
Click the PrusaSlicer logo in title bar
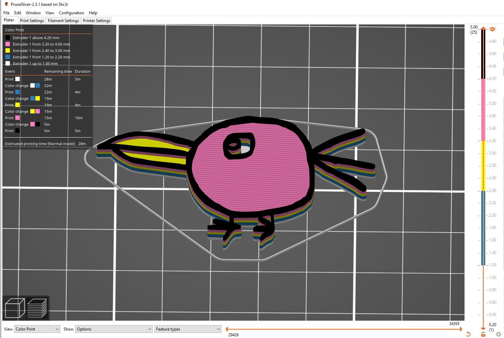tap(6, 4)
